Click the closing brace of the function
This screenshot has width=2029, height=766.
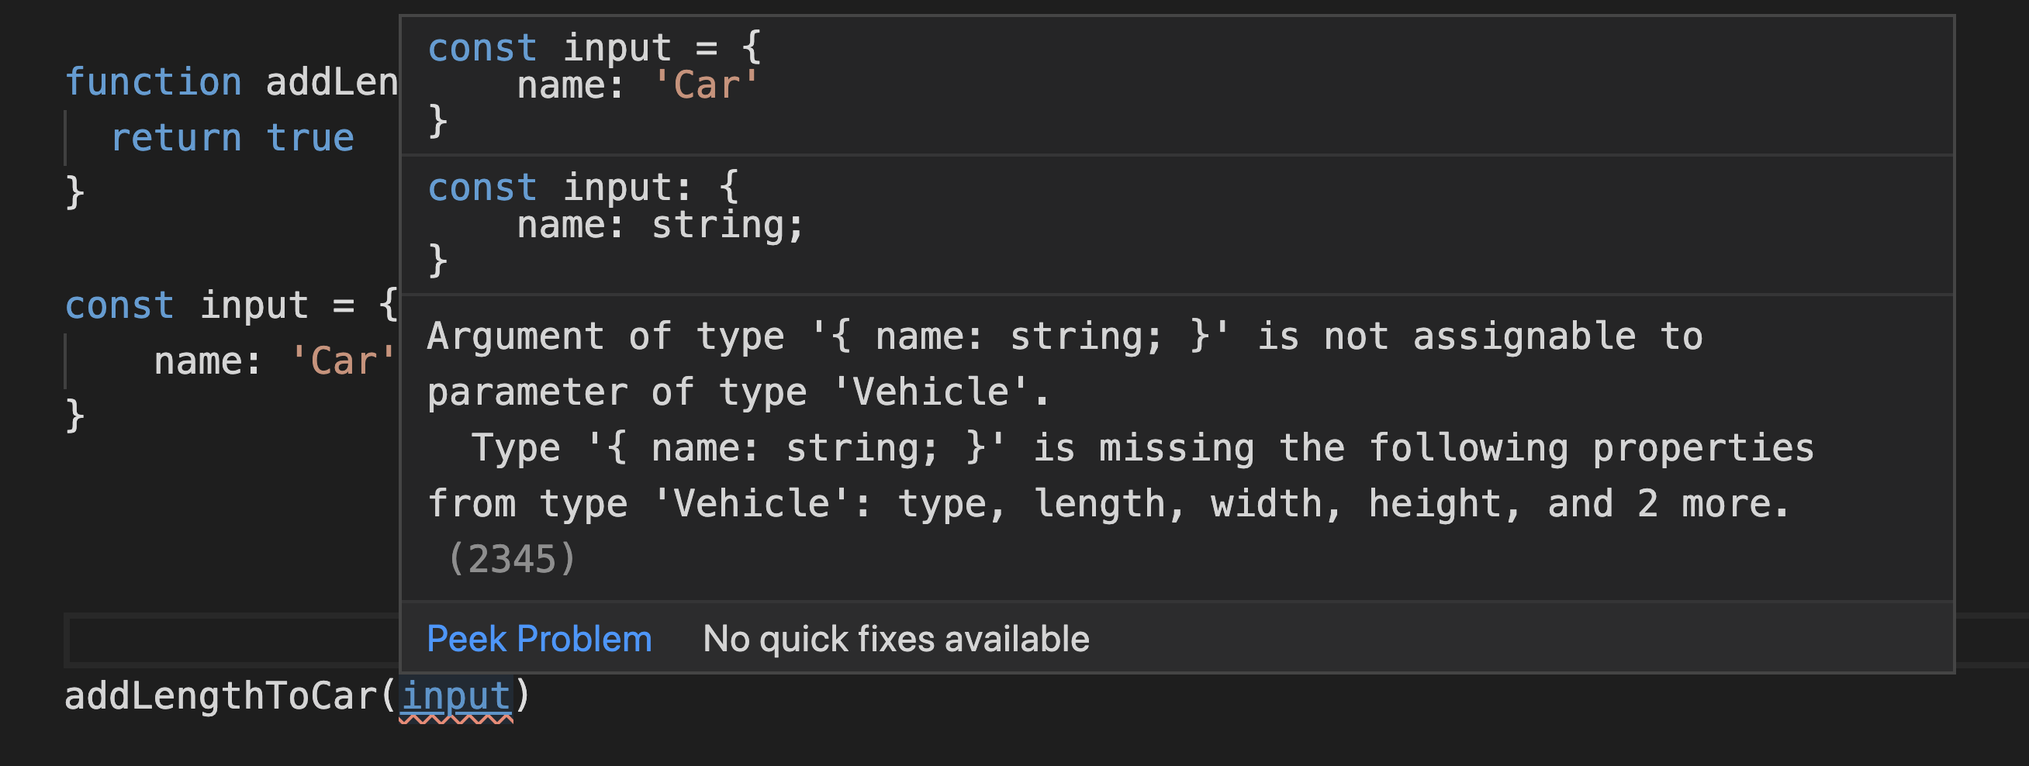(74, 193)
